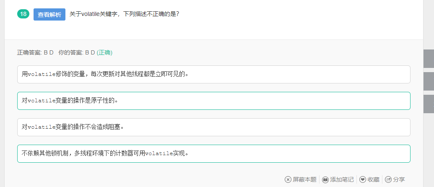Open 查看解析 to view the explanation
The image size is (434, 187).
49,14
